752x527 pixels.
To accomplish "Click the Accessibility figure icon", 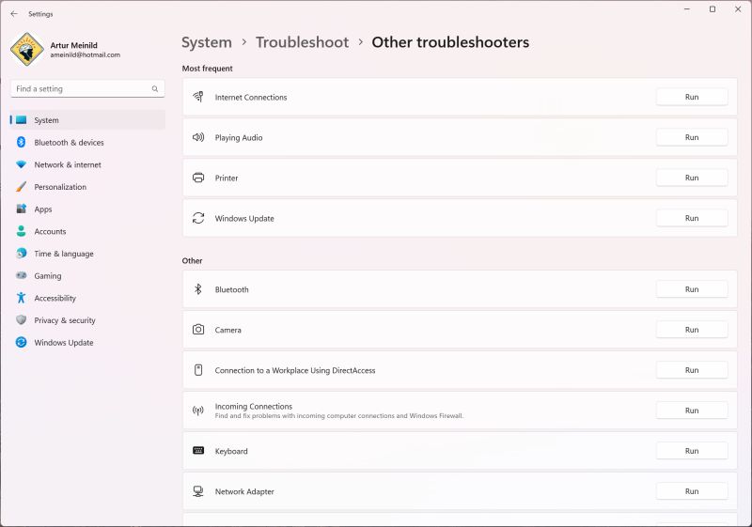I will tap(21, 298).
